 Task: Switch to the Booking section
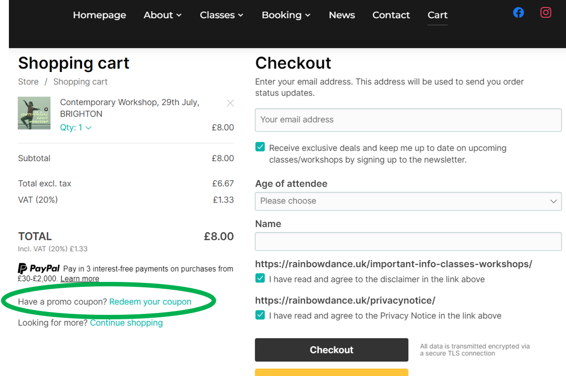point(282,15)
